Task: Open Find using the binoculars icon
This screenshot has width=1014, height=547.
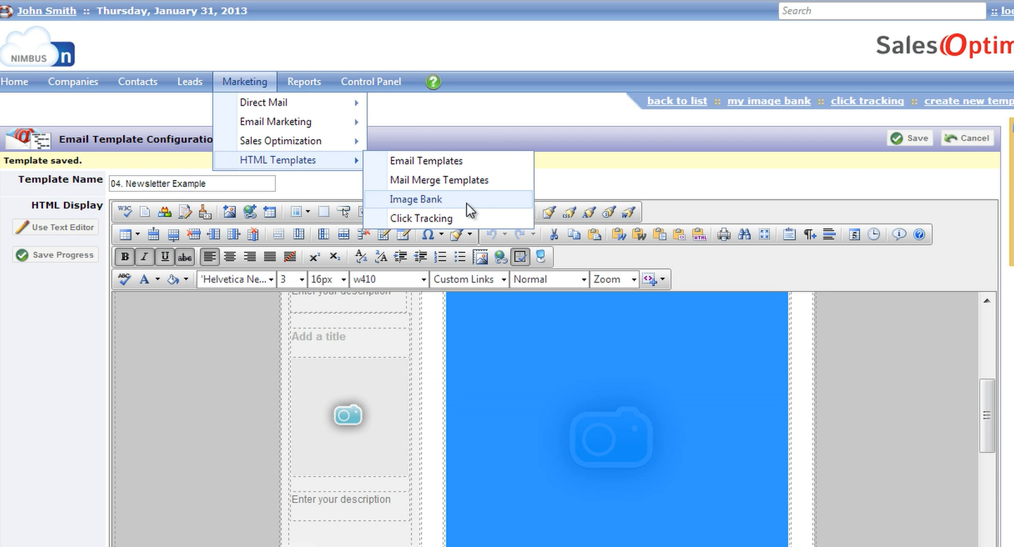Action: coord(744,234)
